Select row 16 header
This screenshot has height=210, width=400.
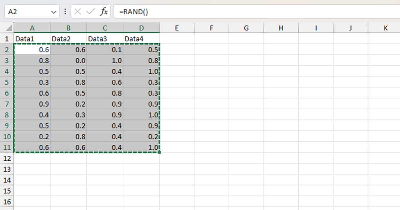pyautogui.click(x=7, y=202)
